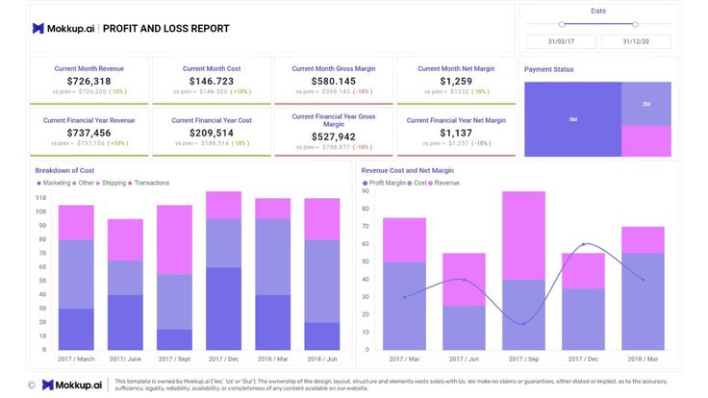Image resolution: width=708 pixels, height=398 pixels.
Task: Click the Mokkup.ai logo in header
Action: pyautogui.click(x=63, y=29)
